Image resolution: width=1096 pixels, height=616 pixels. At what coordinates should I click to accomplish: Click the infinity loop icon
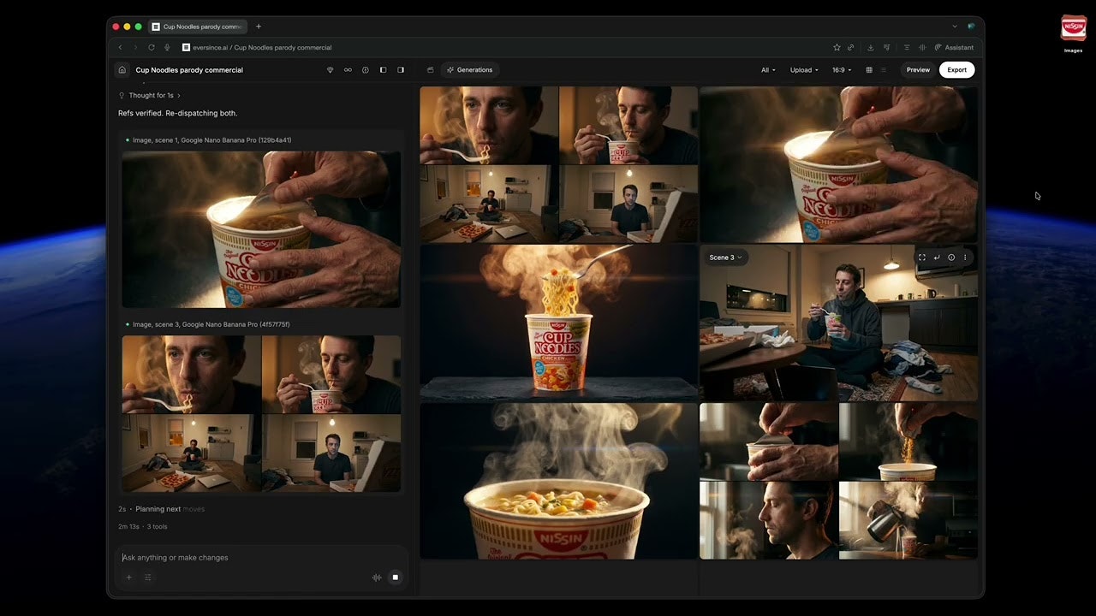(348, 70)
